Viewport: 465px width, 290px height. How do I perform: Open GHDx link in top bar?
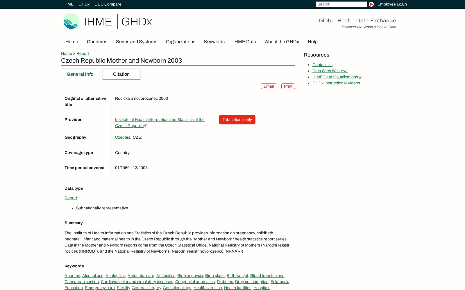[84, 4]
